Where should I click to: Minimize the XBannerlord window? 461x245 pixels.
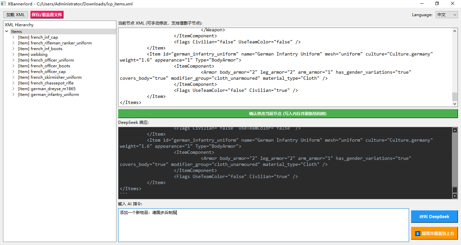click(422, 3)
